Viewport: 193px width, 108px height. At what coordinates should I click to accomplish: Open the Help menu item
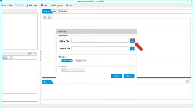click(44, 5)
